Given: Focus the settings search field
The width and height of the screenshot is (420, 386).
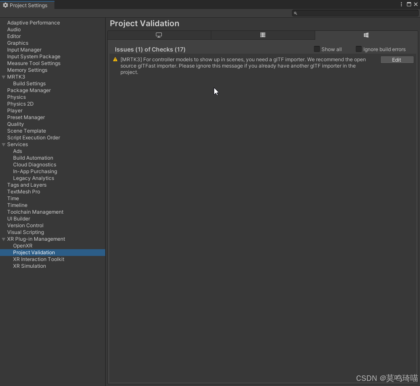Looking at the screenshot, I should [x=355, y=13].
